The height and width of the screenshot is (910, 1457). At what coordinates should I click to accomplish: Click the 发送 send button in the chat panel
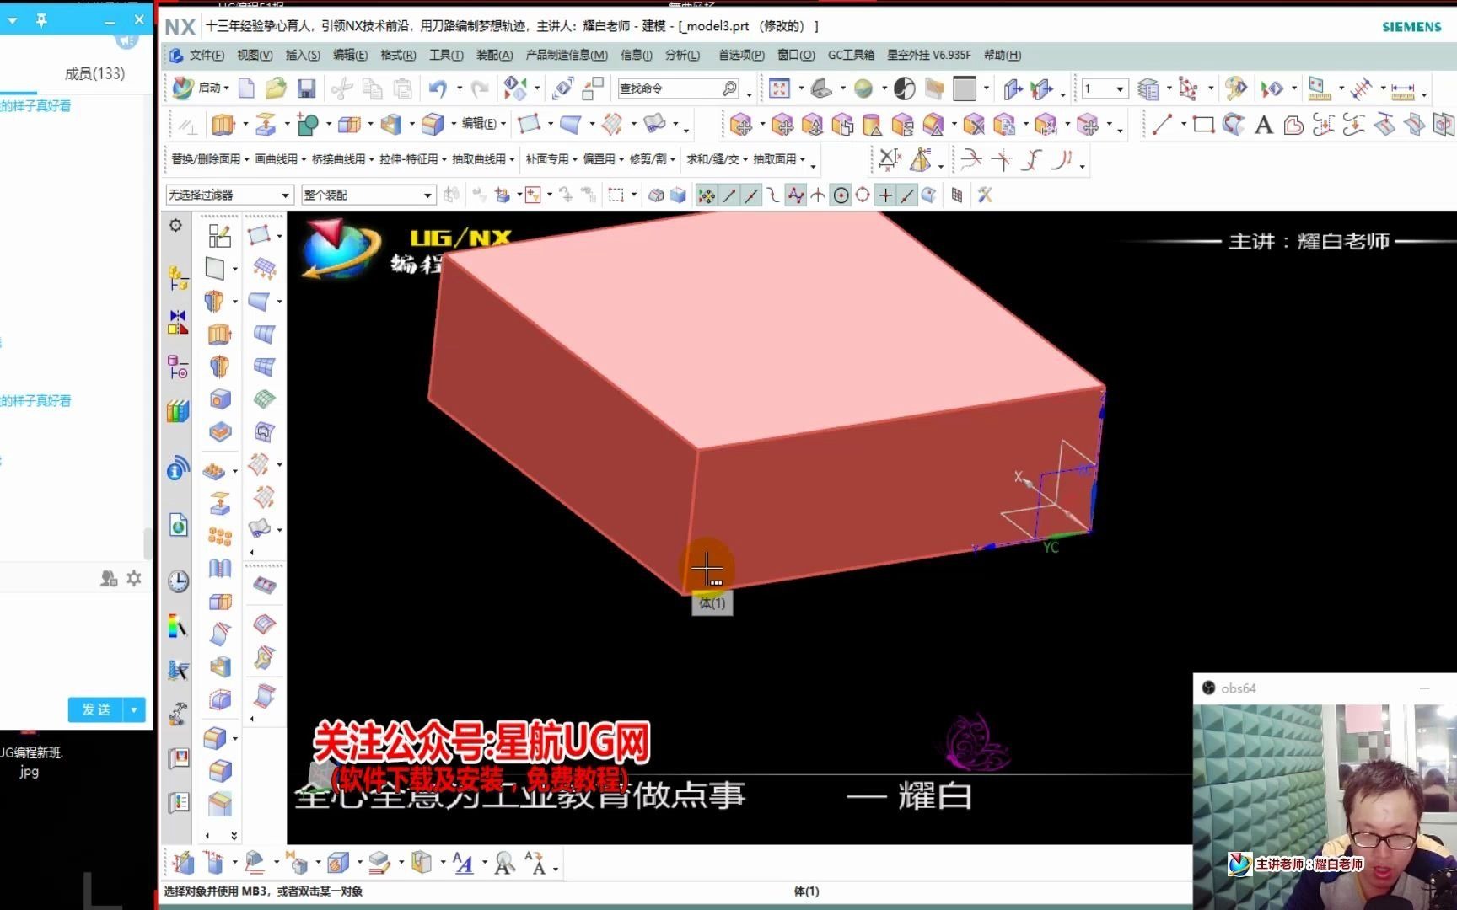(x=95, y=709)
